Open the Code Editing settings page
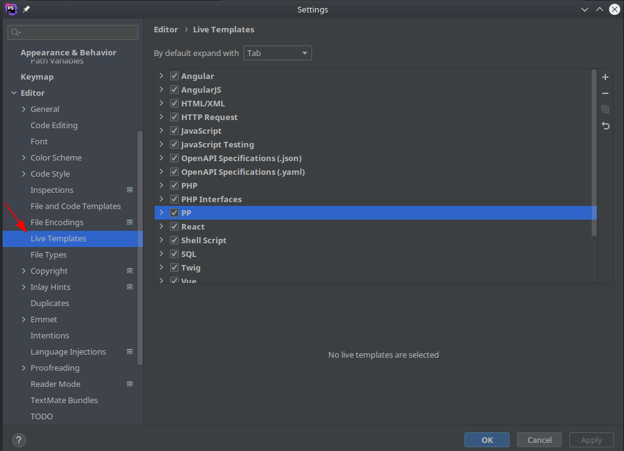 [54, 125]
